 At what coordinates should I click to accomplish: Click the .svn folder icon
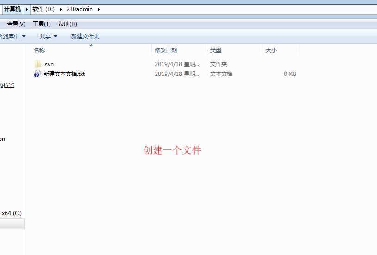point(38,64)
